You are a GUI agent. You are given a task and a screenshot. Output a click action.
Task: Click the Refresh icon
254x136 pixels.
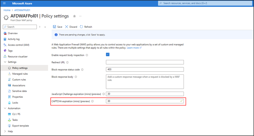pos(81,27)
